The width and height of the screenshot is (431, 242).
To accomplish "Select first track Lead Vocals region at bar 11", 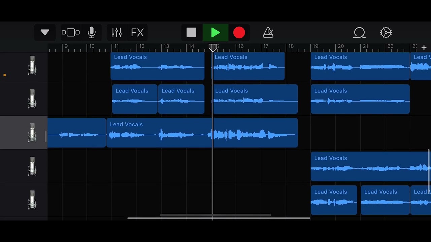I will click(x=157, y=66).
